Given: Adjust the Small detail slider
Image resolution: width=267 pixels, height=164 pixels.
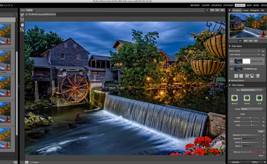Looking at the screenshot, I should pos(250,118).
